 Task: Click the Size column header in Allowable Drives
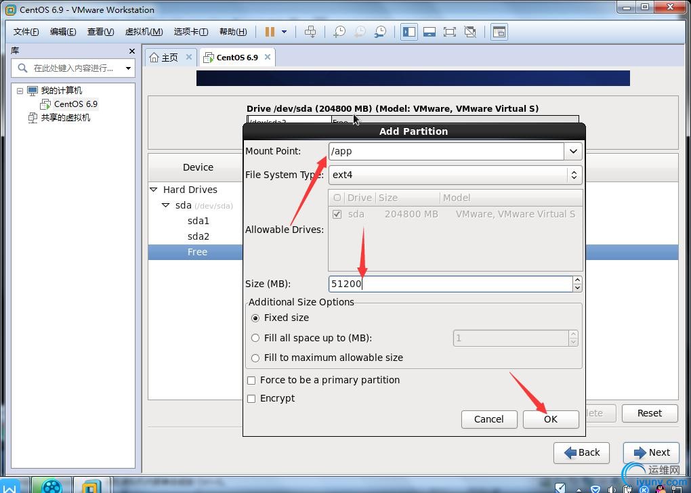coord(408,198)
